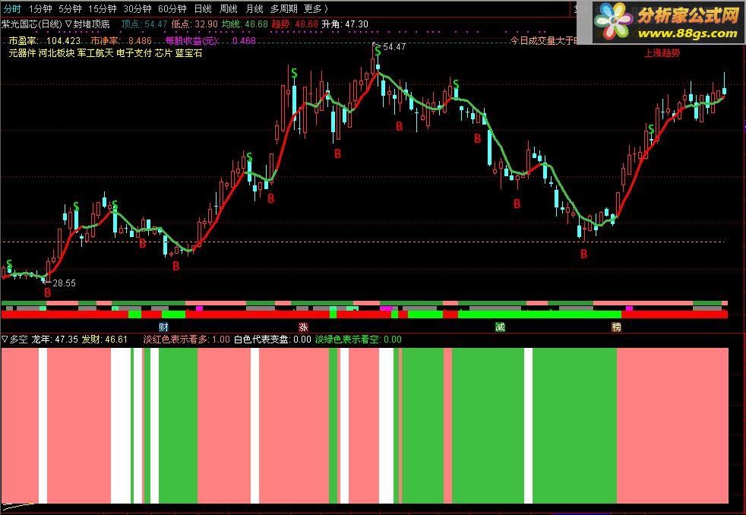The width and height of the screenshot is (746, 515).
Task: Click the 市净率 8.486 value
Action: click(x=140, y=41)
